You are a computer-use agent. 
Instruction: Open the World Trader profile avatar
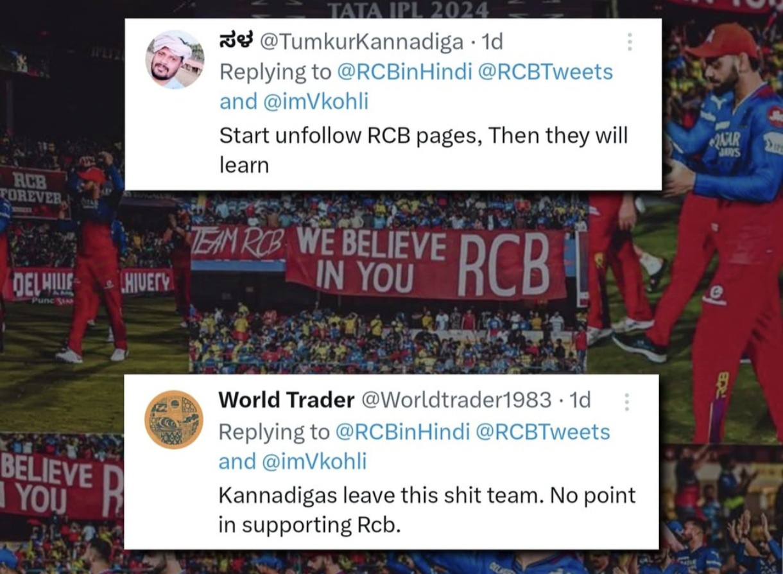174,419
